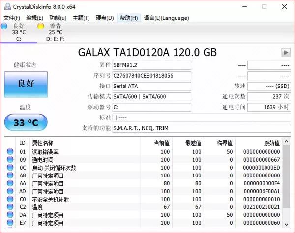Click the 最差值 column header
This screenshot has height=233, width=295.
point(188,143)
